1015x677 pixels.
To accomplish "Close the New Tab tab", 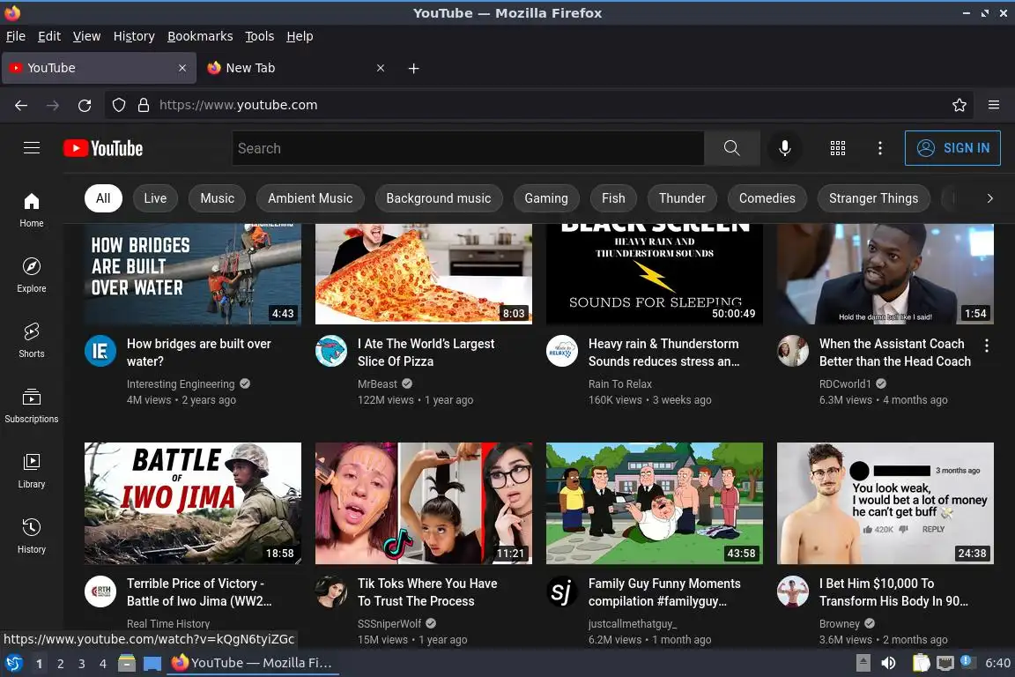I will point(381,68).
